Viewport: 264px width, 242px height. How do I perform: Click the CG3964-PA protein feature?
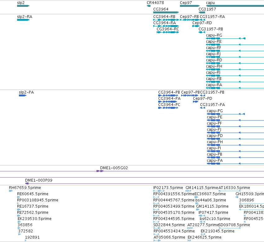click(168, 102)
